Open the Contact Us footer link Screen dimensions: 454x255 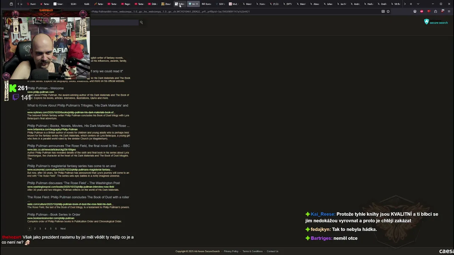[272, 251]
